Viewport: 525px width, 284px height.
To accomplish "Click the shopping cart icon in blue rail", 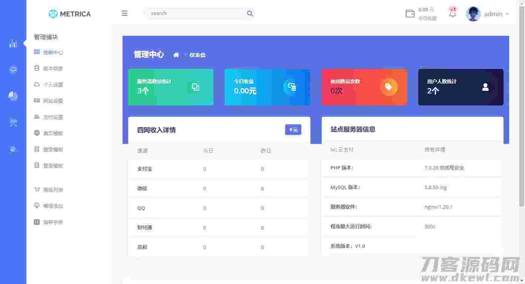I will 13,122.
